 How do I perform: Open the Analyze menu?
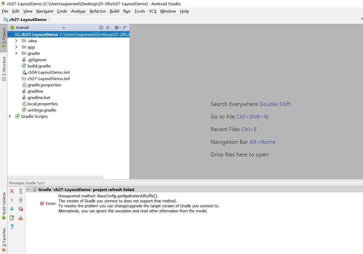tap(78, 11)
